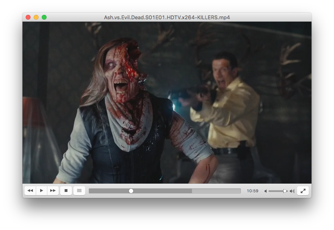Start playback with the play button
The width and height of the screenshot is (334, 230).
tap(41, 191)
